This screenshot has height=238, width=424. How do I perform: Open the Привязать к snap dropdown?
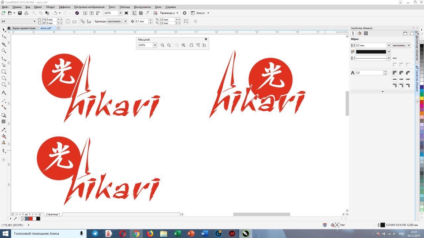177,13
